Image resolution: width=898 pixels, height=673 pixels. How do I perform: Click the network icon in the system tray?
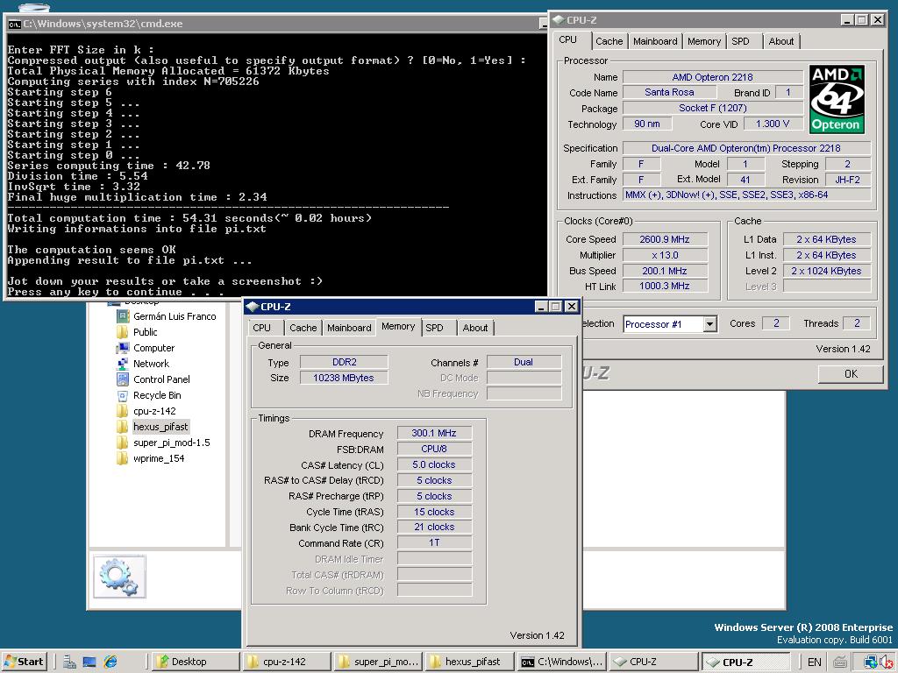coord(871,662)
